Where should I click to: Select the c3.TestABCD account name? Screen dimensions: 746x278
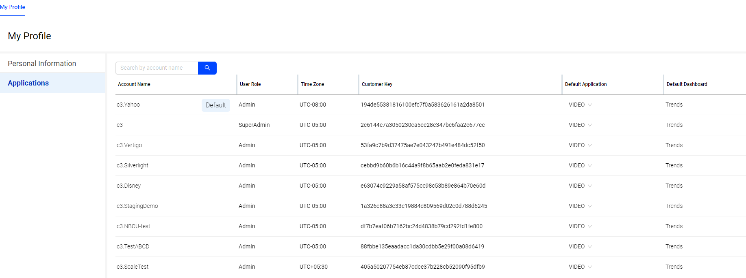pos(133,246)
